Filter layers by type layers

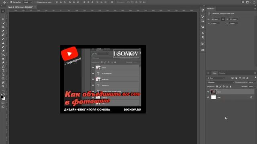(x=240, y=78)
